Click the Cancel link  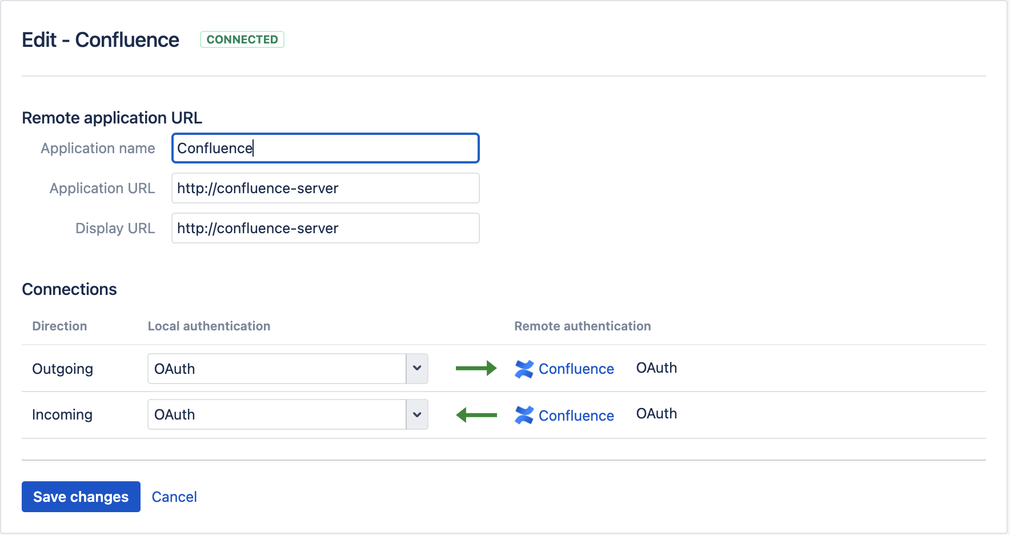[174, 497]
